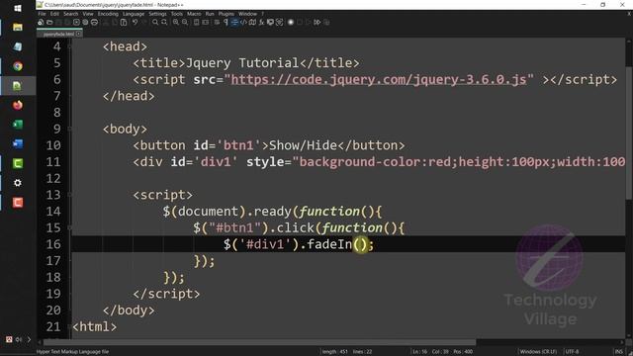Open the Macro menu
633x356 pixels.
click(194, 14)
